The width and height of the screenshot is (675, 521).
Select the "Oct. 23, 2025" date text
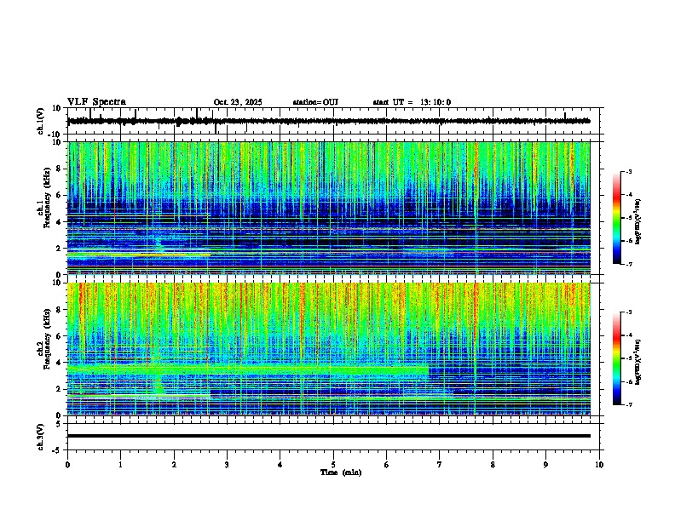click(x=238, y=102)
